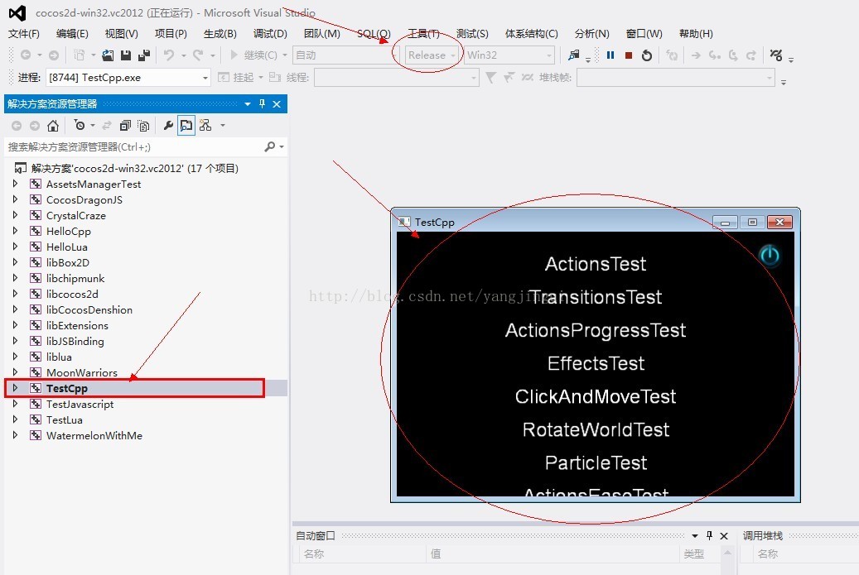Open the 堆栈帧 stack frame dropdown
This screenshot has width=859, height=575.
(x=675, y=78)
